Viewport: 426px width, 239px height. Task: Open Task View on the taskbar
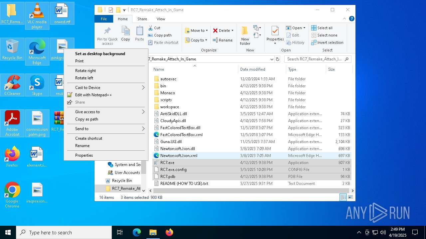click(x=120, y=232)
